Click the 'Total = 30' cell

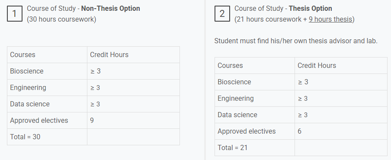[47, 137]
